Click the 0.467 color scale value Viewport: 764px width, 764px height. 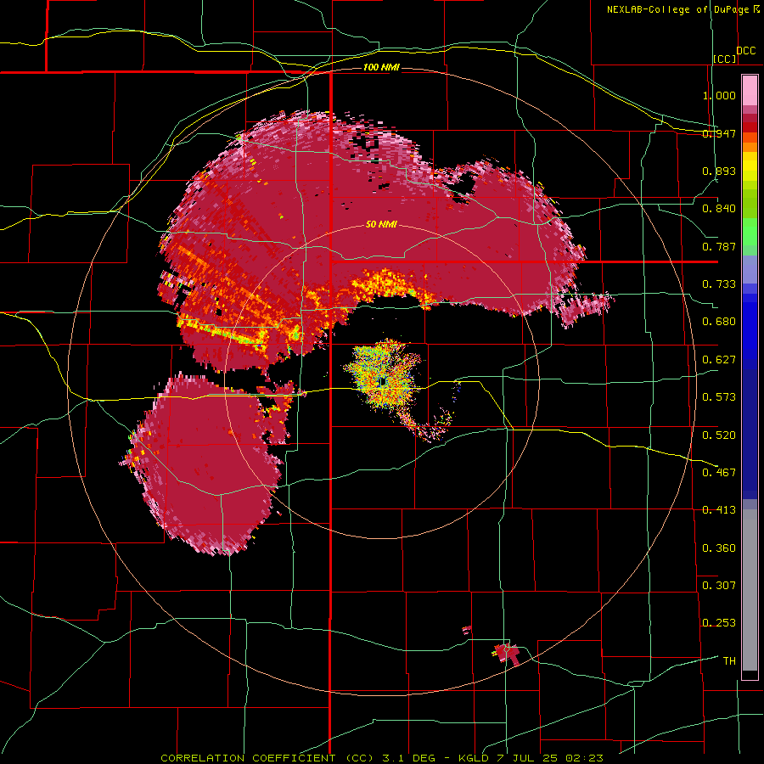click(x=719, y=473)
